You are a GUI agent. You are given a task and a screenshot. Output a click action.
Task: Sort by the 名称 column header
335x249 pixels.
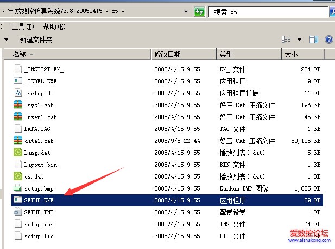coord(77,54)
